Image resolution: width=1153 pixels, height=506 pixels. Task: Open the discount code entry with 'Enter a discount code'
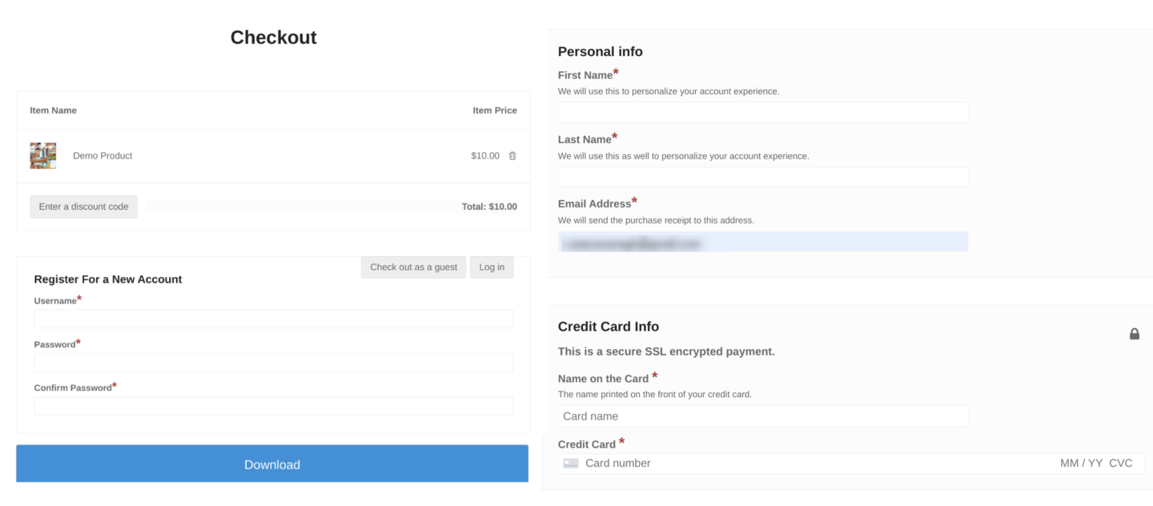coord(83,206)
